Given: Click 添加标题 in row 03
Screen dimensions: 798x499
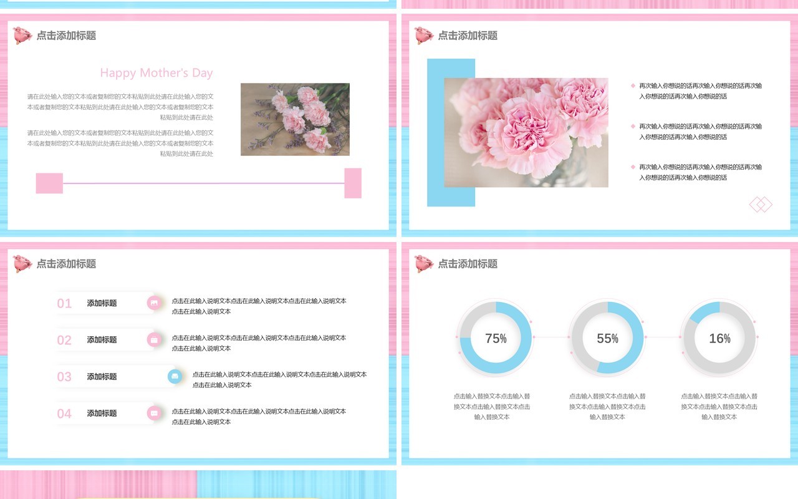Looking at the screenshot, I should (x=102, y=377).
